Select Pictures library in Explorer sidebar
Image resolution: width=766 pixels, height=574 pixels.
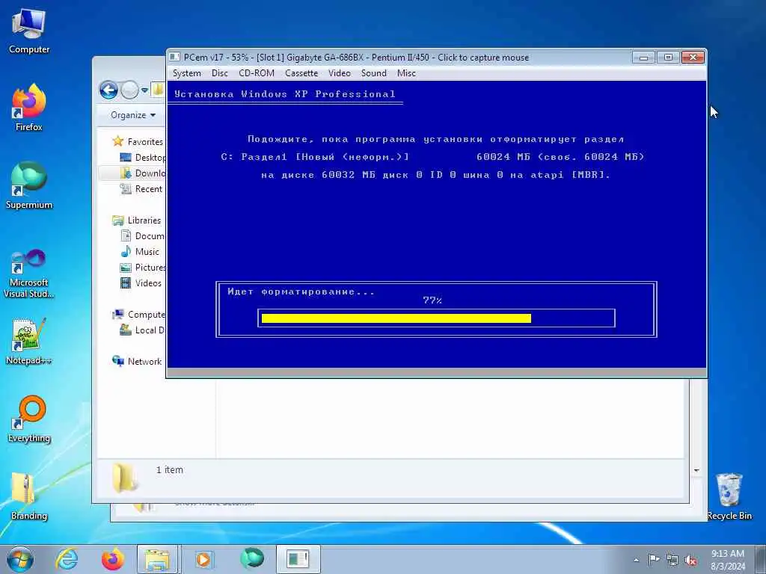tap(143, 268)
